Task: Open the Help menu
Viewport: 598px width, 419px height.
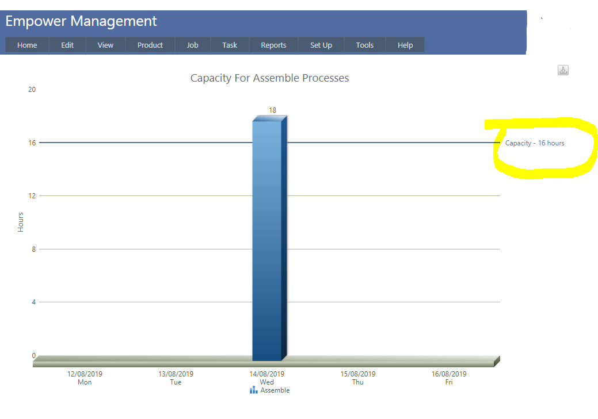Action: pyautogui.click(x=405, y=45)
